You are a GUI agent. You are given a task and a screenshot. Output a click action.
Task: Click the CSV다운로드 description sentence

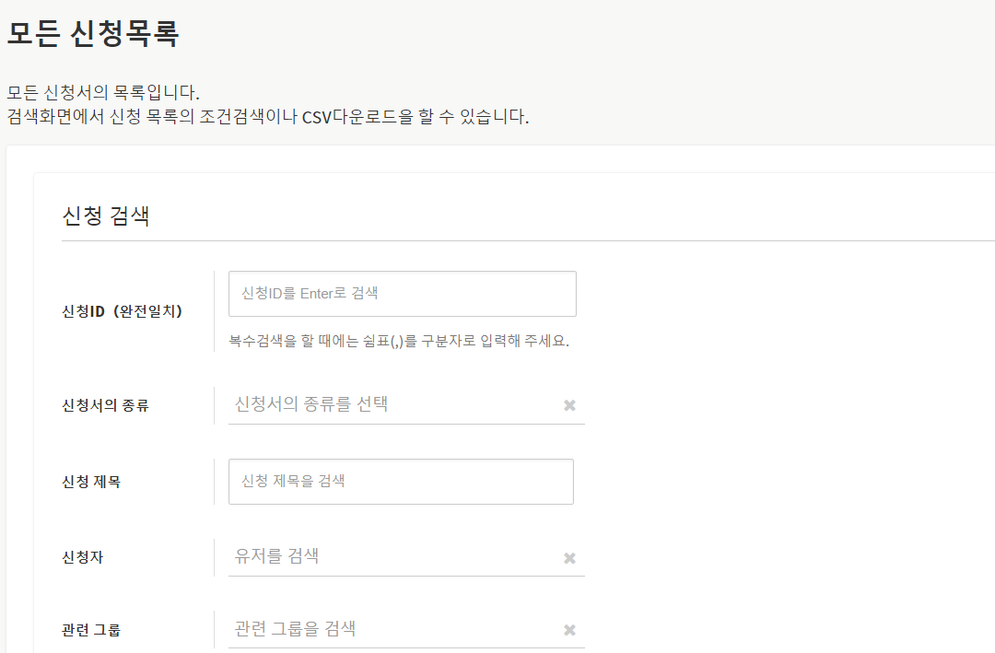[268, 117]
